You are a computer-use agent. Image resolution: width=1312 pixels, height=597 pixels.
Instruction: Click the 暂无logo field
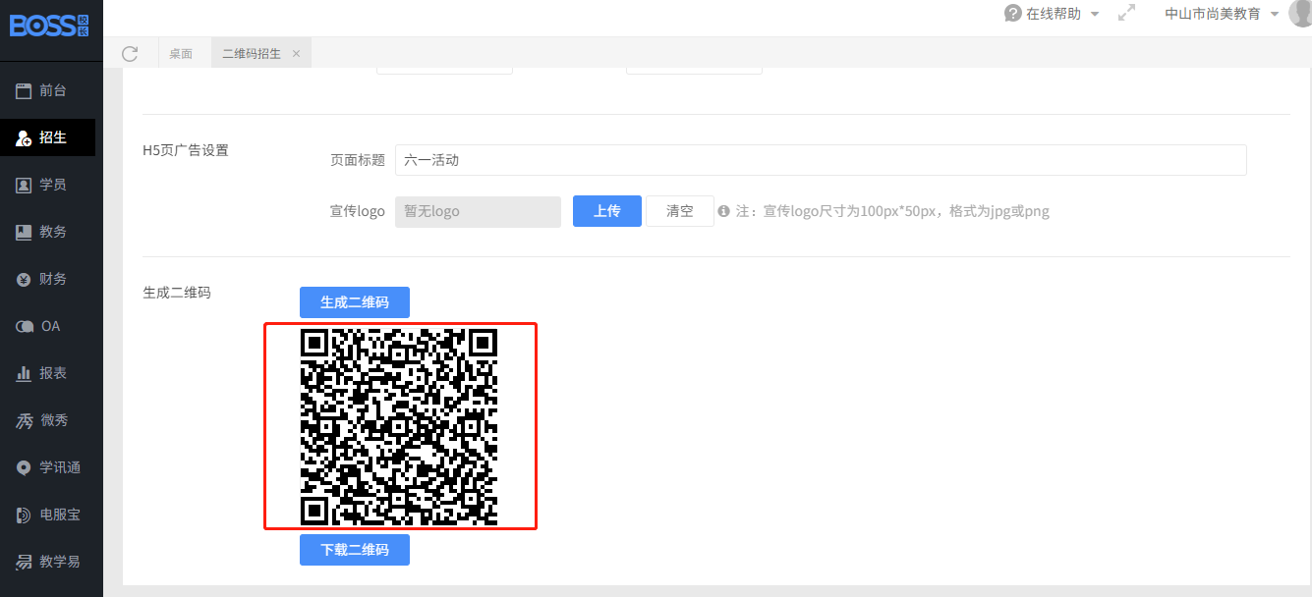478,211
